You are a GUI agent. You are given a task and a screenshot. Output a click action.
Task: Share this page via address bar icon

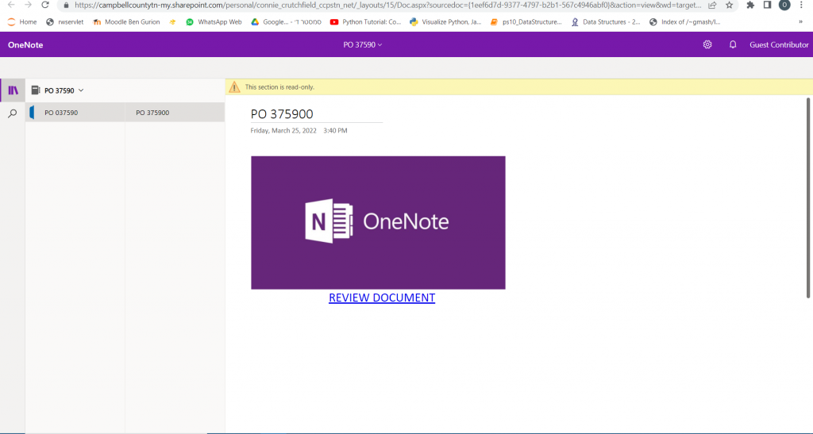pyautogui.click(x=712, y=6)
